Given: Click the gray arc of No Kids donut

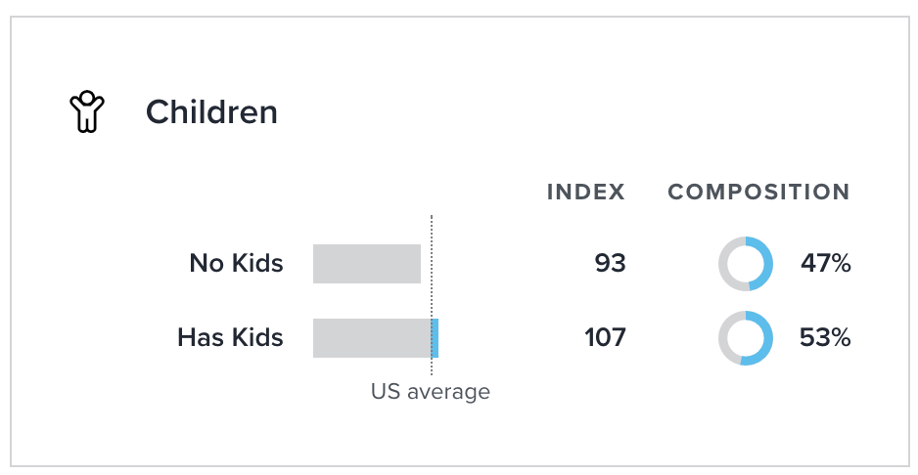Looking at the screenshot, I should (724, 264).
